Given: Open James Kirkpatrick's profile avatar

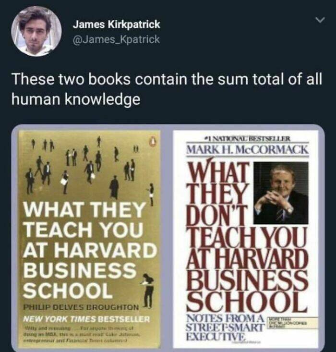Looking at the screenshot, I should 36,31.
